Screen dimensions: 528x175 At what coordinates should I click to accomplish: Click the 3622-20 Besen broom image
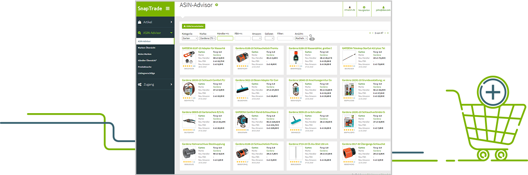tap(242, 89)
